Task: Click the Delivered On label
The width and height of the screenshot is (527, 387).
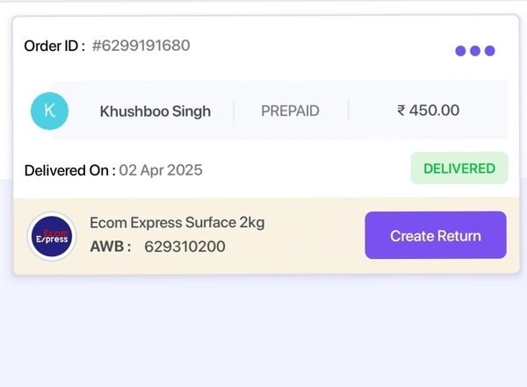Action: pyautogui.click(x=69, y=170)
